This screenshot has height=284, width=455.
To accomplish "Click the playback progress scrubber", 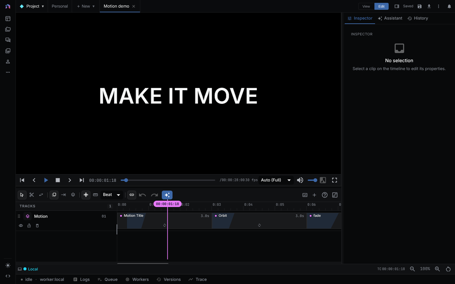I will tap(168, 180).
